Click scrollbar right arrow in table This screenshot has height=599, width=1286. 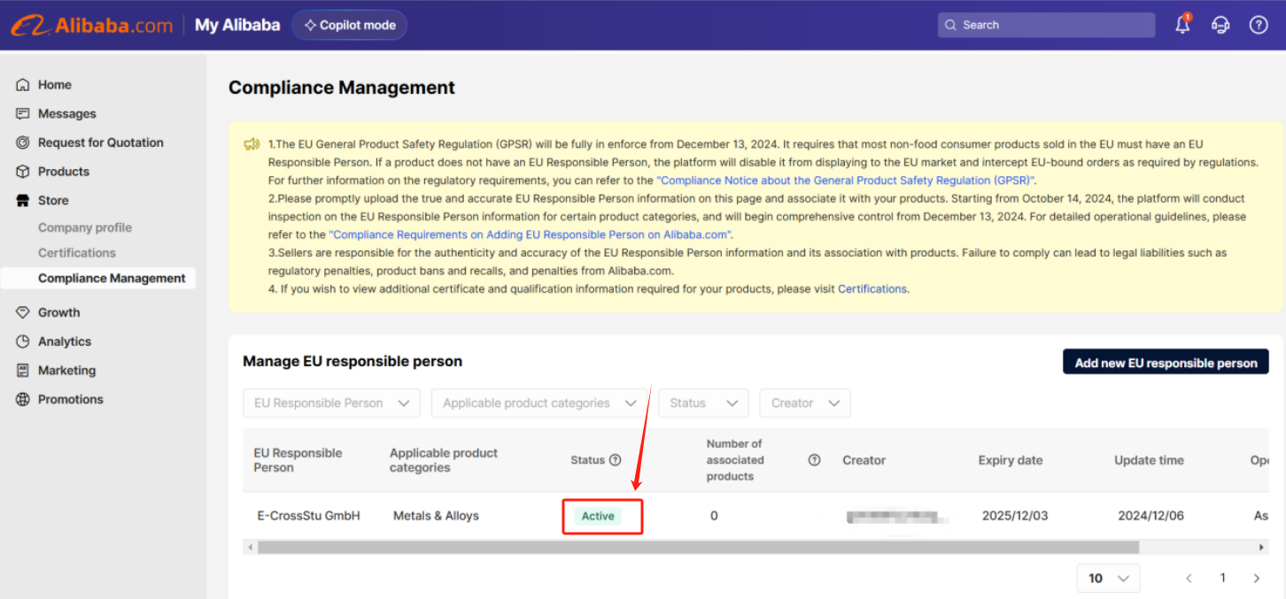(1262, 548)
